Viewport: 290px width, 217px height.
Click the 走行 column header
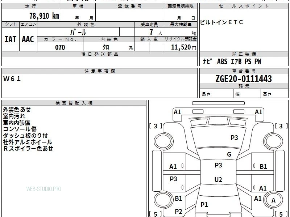point(31,6)
